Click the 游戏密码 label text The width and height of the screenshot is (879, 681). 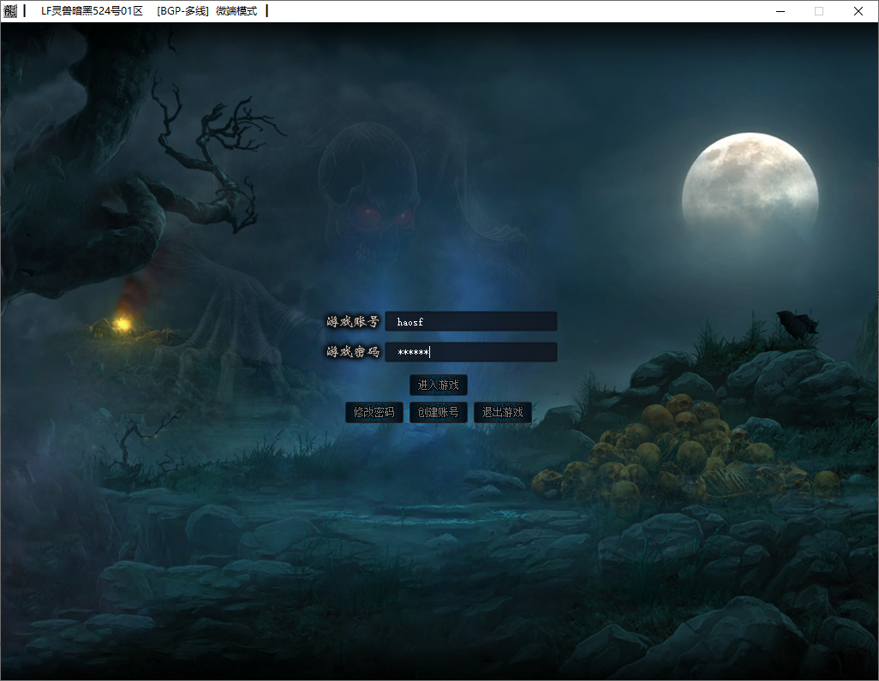[352, 352]
